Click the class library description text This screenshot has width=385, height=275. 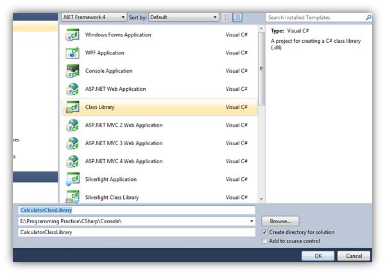tap(316, 44)
